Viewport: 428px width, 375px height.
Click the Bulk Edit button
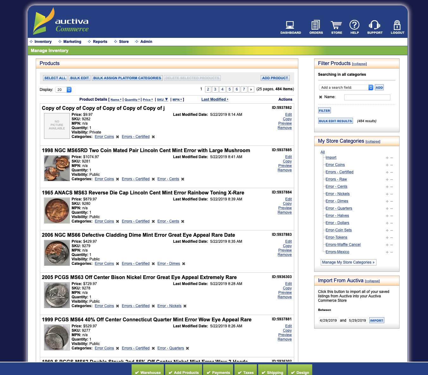point(80,78)
